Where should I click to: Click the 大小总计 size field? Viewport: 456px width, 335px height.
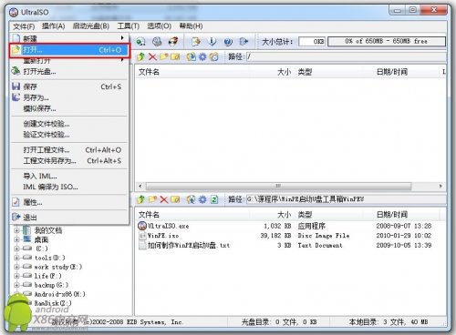coord(312,42)
